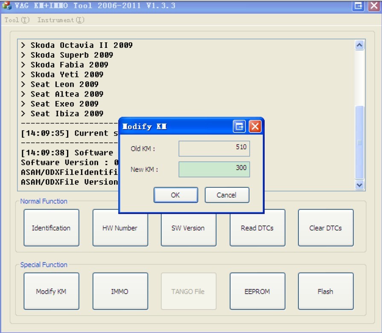Image resolution: width=382 pixels, height=333 pixels.
Task: Click the Special Function group label
Action: [44, 265]
